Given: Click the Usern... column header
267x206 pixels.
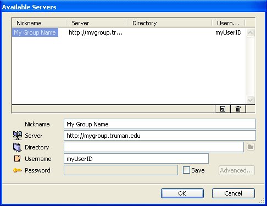Looking at the screenshot, I should coord(229,23).
